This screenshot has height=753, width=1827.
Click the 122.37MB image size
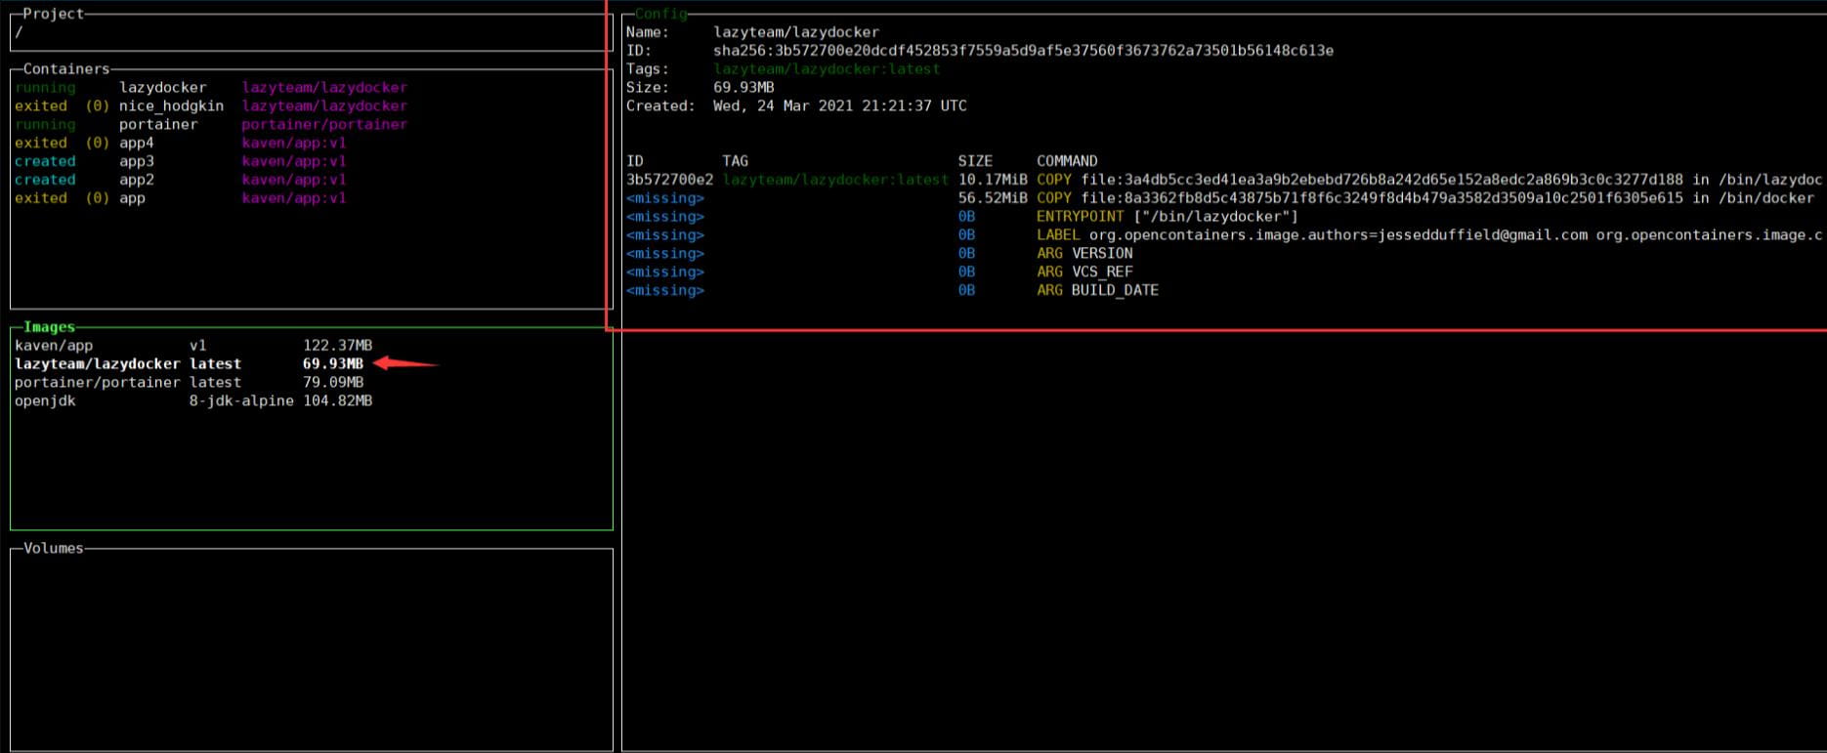click(x=337, y=346)
